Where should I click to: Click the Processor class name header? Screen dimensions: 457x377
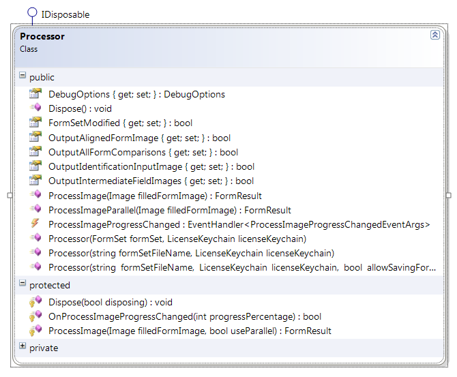click(42, 36)
